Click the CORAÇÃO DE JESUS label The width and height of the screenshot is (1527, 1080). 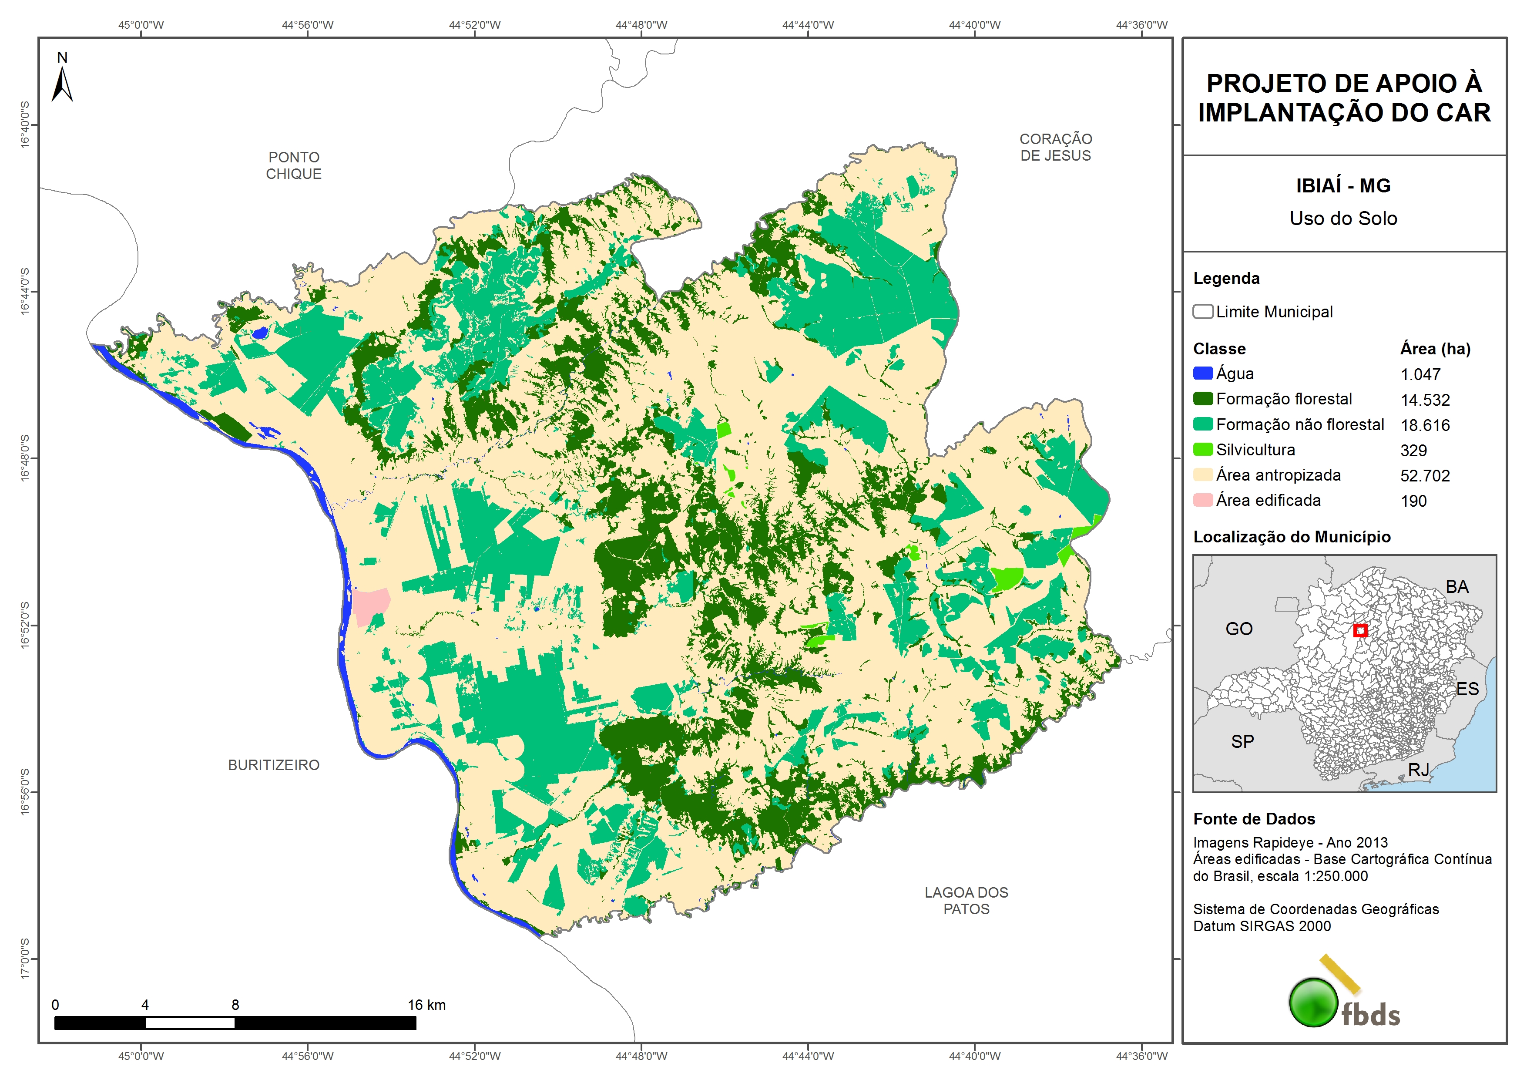[x=1055, y=147]
